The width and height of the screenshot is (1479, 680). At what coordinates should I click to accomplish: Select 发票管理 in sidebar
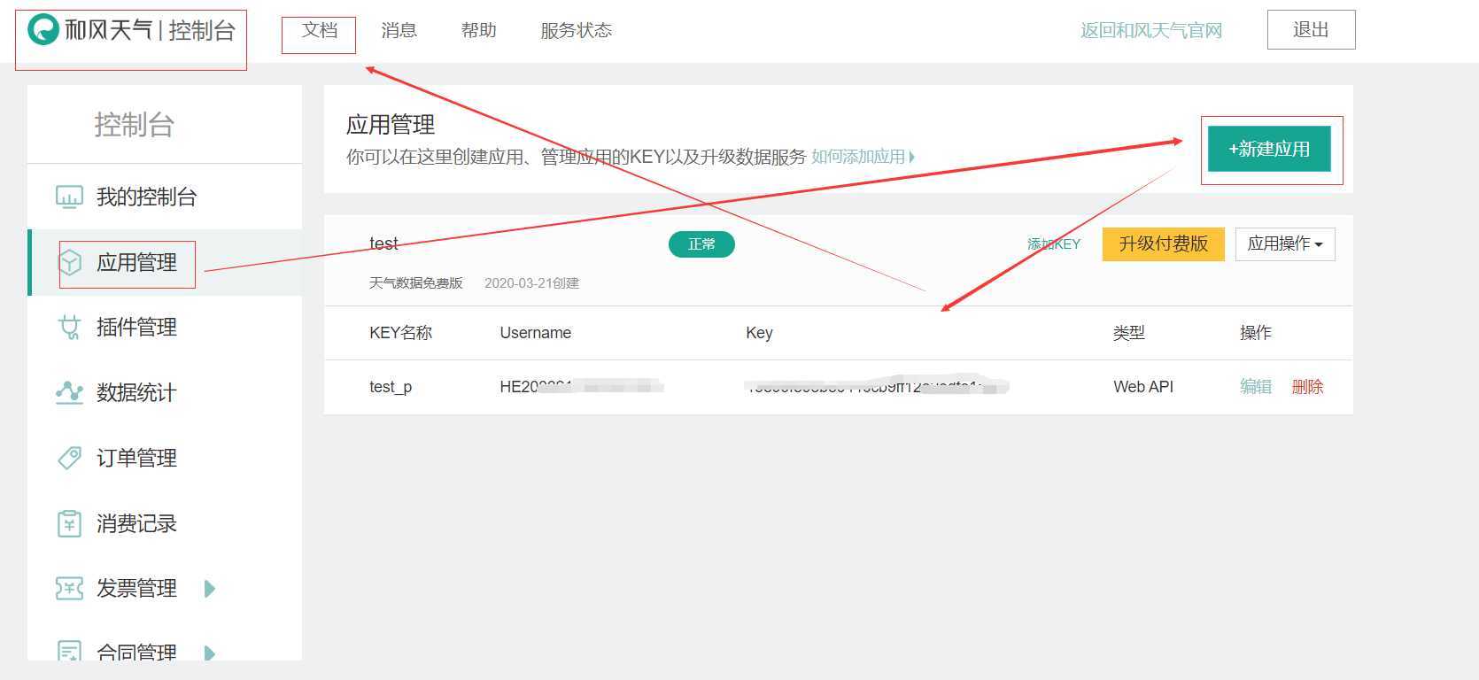click(165, 588)
